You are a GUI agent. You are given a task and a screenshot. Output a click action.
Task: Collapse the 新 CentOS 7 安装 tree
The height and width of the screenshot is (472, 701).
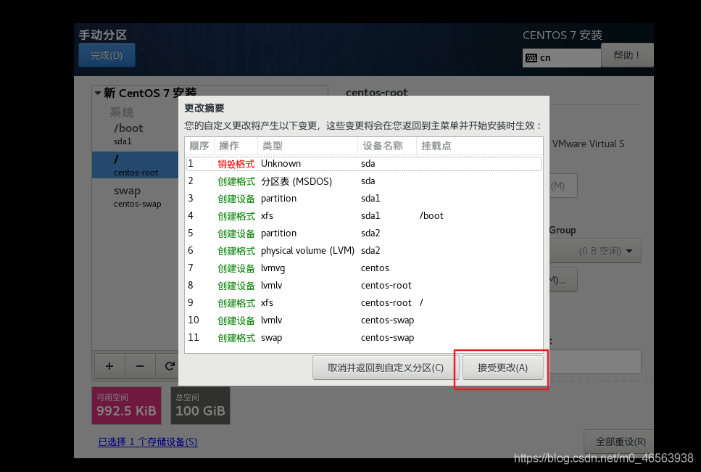tap(98, 93)
